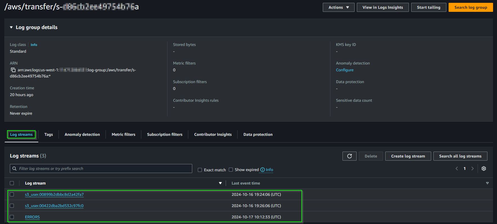This screenshot has width=497, height=224.
Task: Click Search all log streams button
Action: coord(460,156)
